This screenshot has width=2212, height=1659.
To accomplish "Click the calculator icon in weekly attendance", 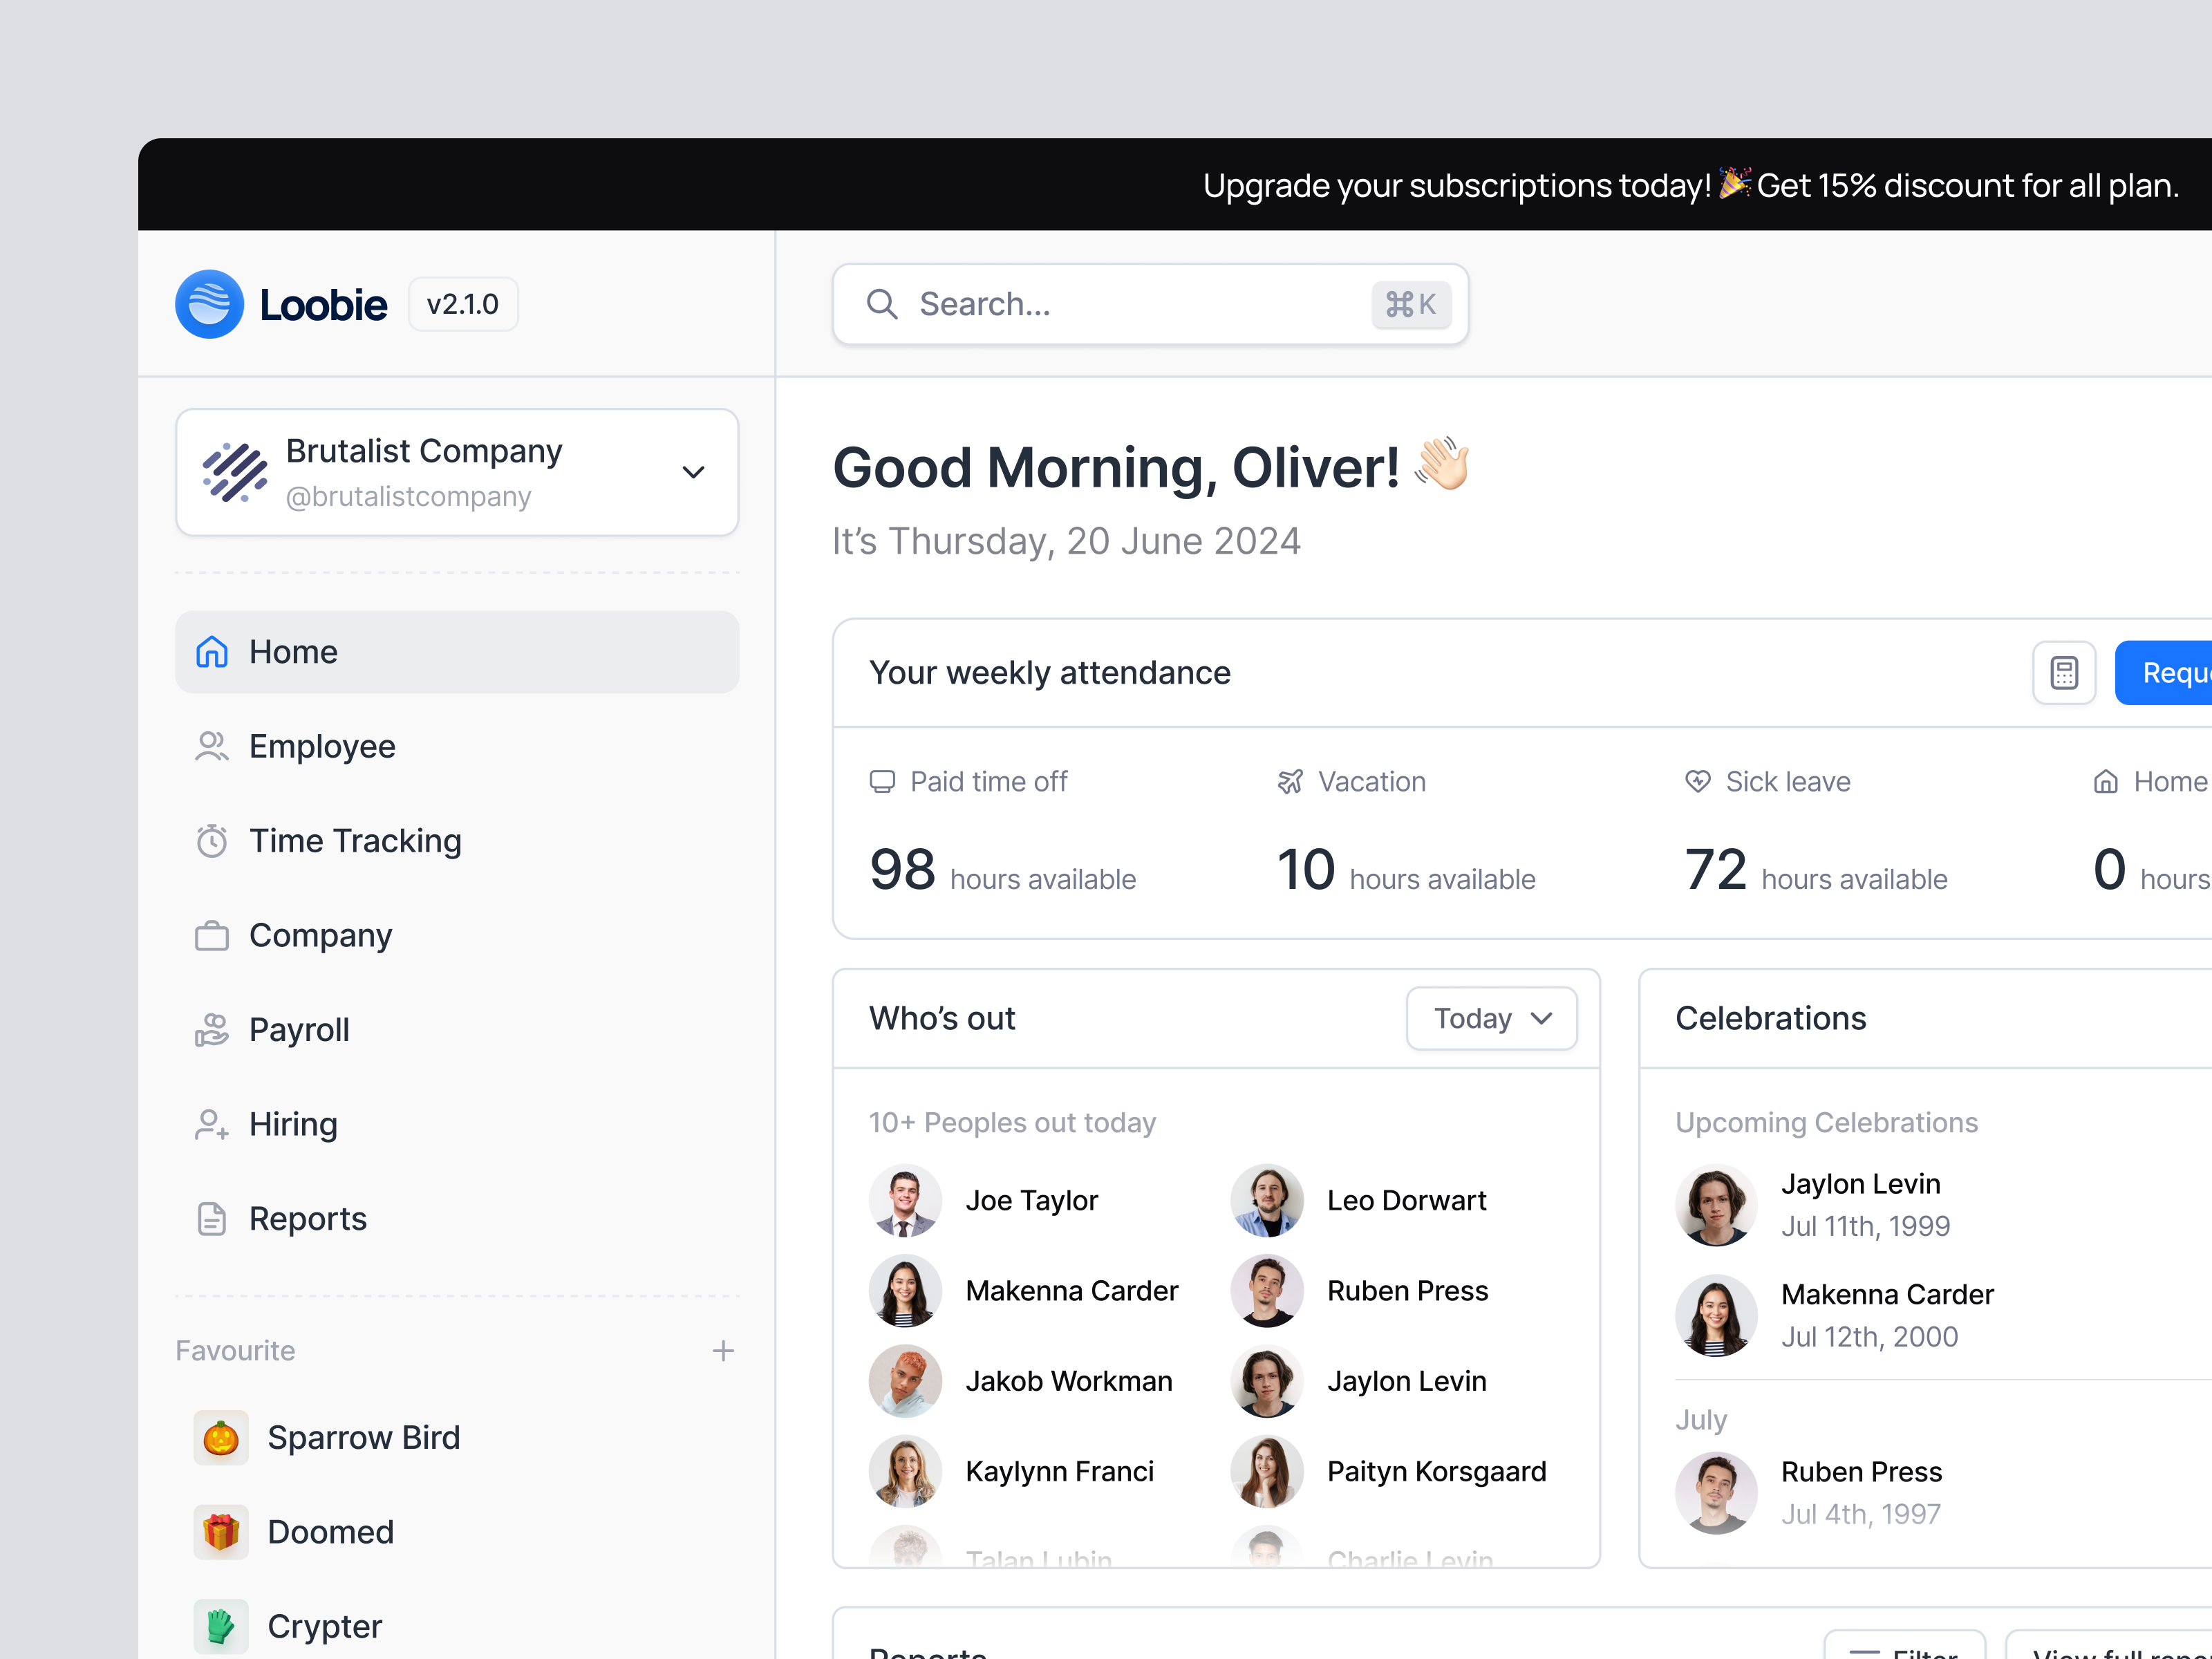I will [x=2064, y=672].
